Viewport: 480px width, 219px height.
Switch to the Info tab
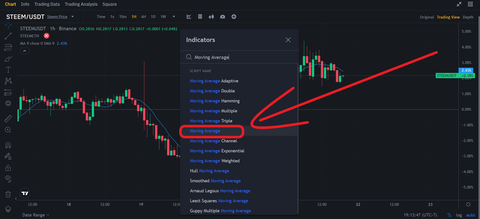point(25,4)
